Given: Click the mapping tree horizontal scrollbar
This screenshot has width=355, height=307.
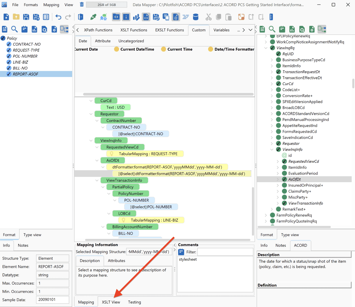Looking at the screenshot, I should point(168,240).
